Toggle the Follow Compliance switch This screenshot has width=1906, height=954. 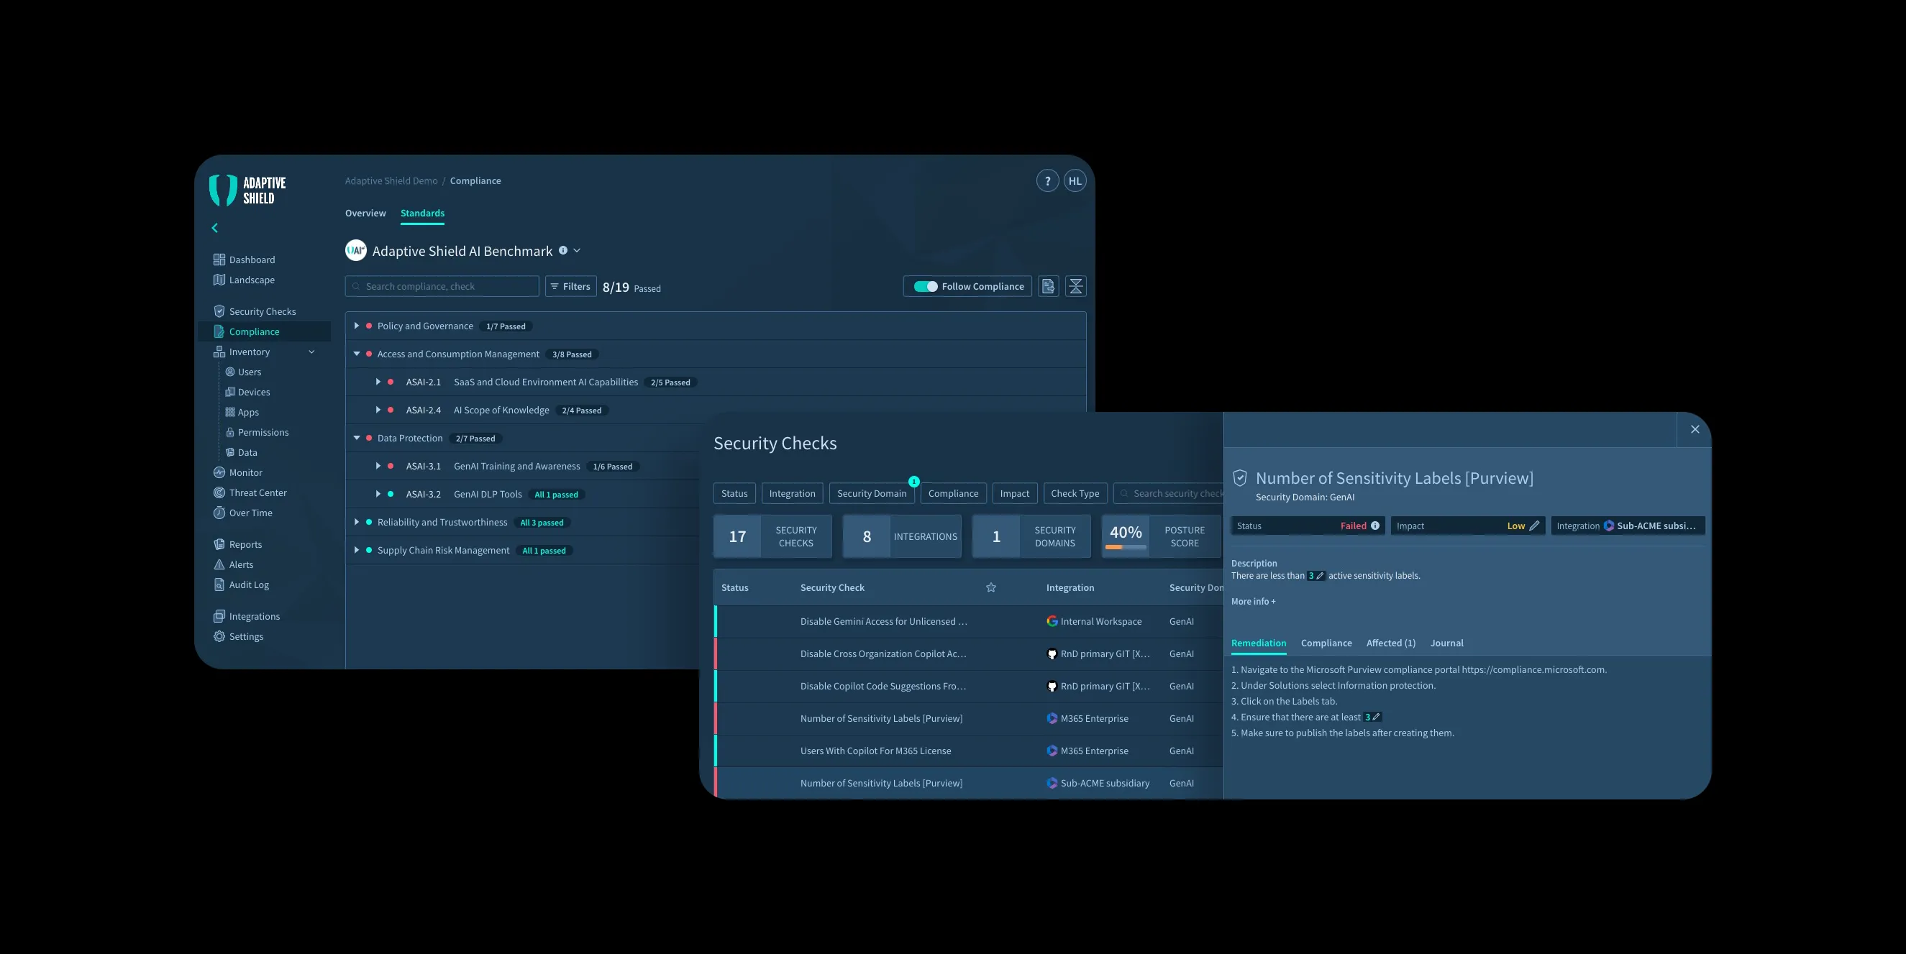coord(925,286)
